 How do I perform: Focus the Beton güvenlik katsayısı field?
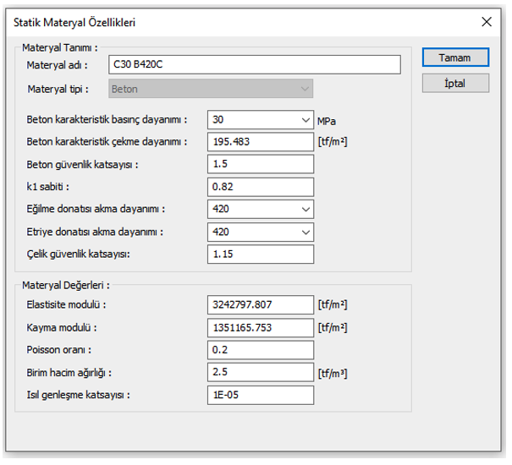coord(261,164)
